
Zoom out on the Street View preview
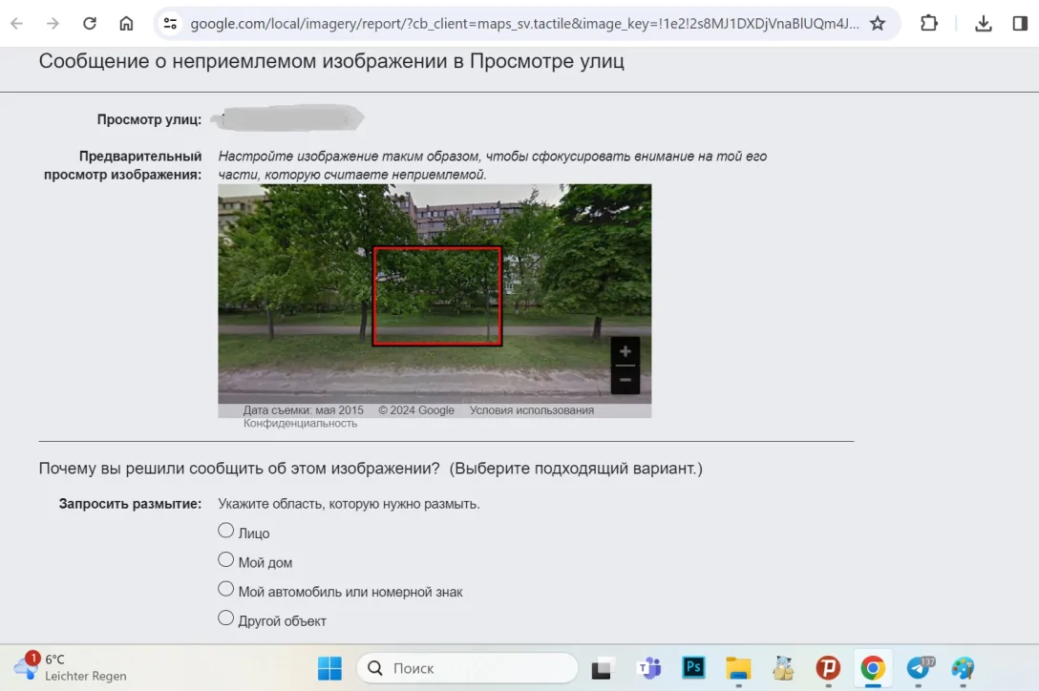click(625, 380)
